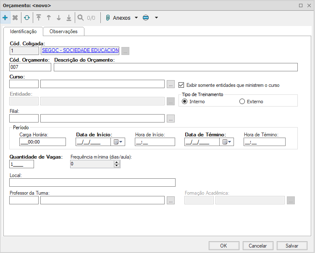Click the round blue processes icon
The image size is (315, 253).
(146, 18)
